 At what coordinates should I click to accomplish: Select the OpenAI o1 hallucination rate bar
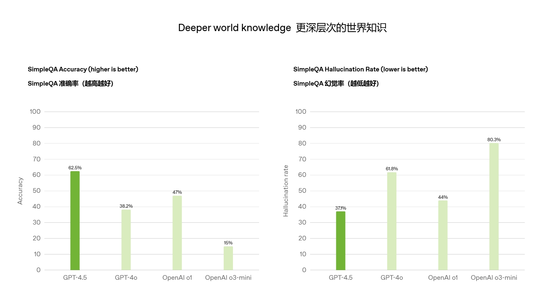pos(443,235)
